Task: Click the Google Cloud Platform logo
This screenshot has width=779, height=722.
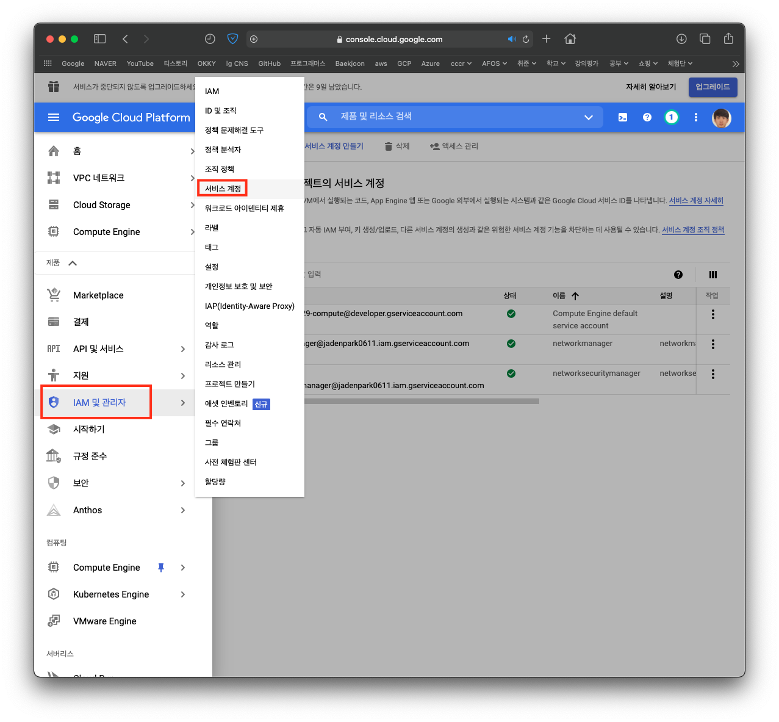Action: [x=131, y=117]
